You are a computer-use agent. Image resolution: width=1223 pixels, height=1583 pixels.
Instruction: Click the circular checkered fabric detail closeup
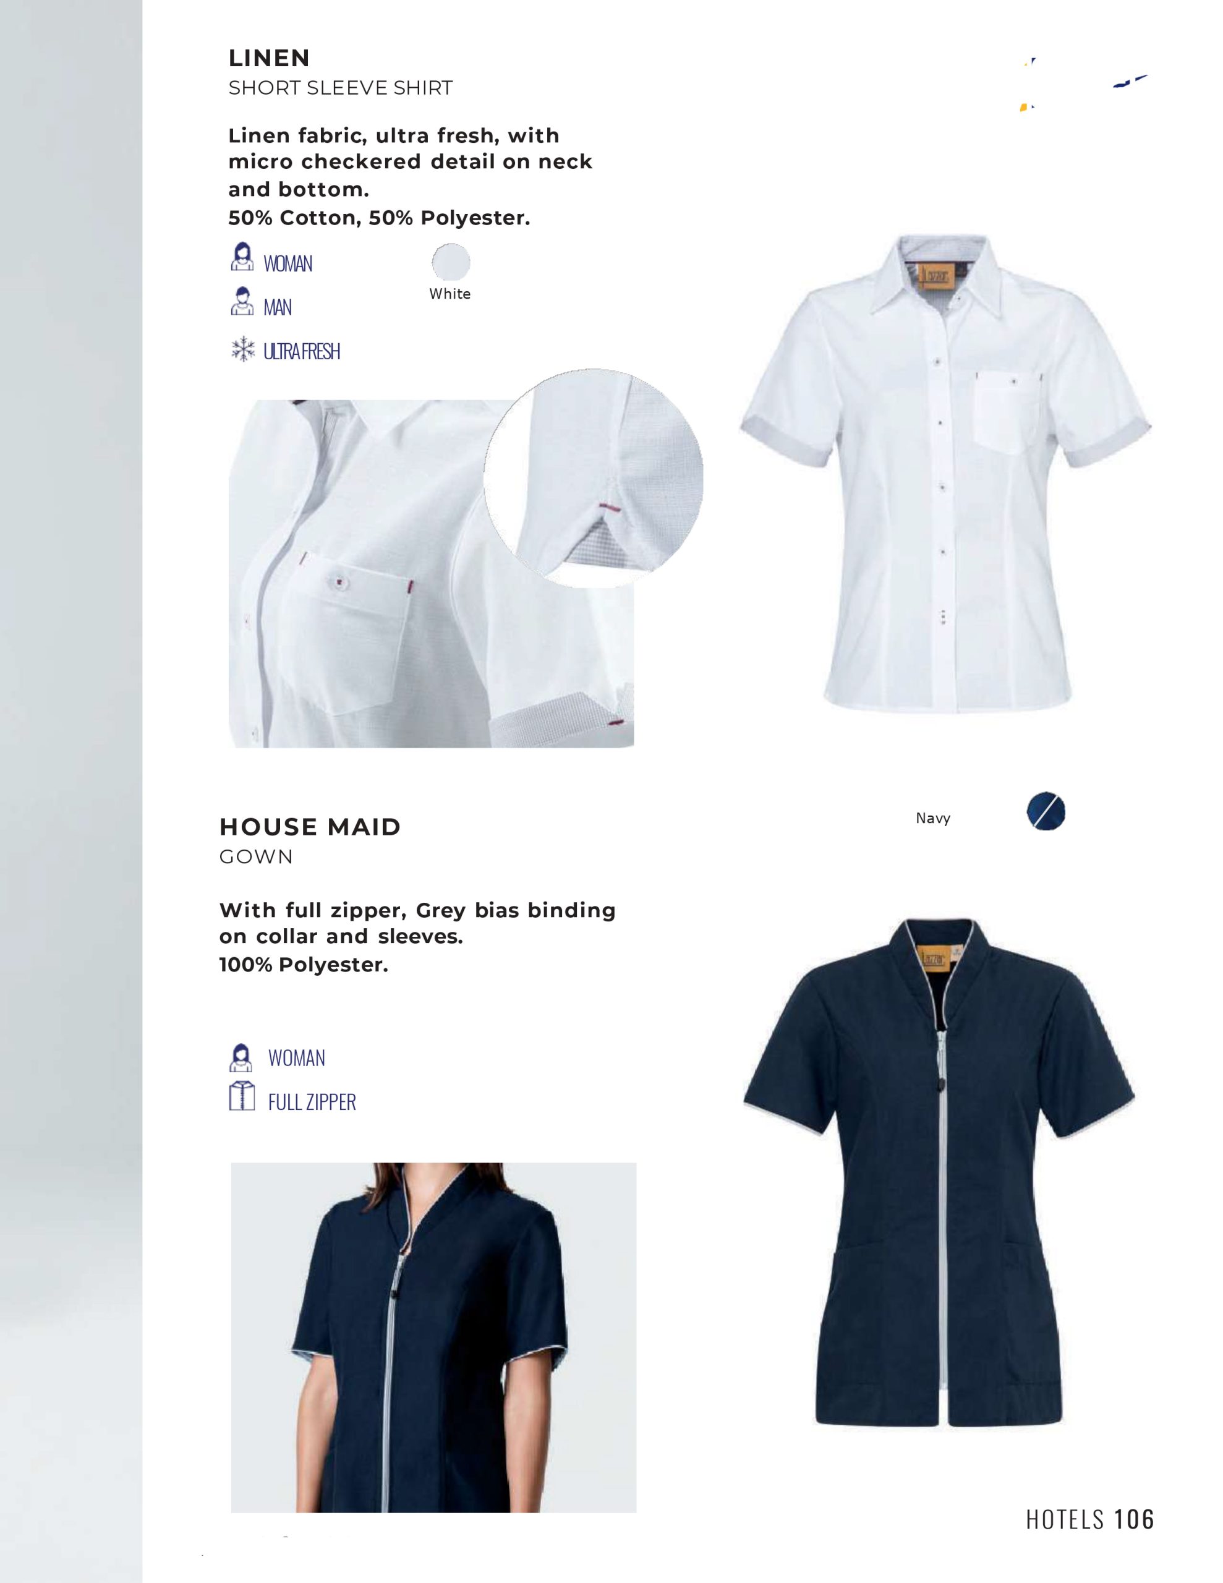(593, 477)
